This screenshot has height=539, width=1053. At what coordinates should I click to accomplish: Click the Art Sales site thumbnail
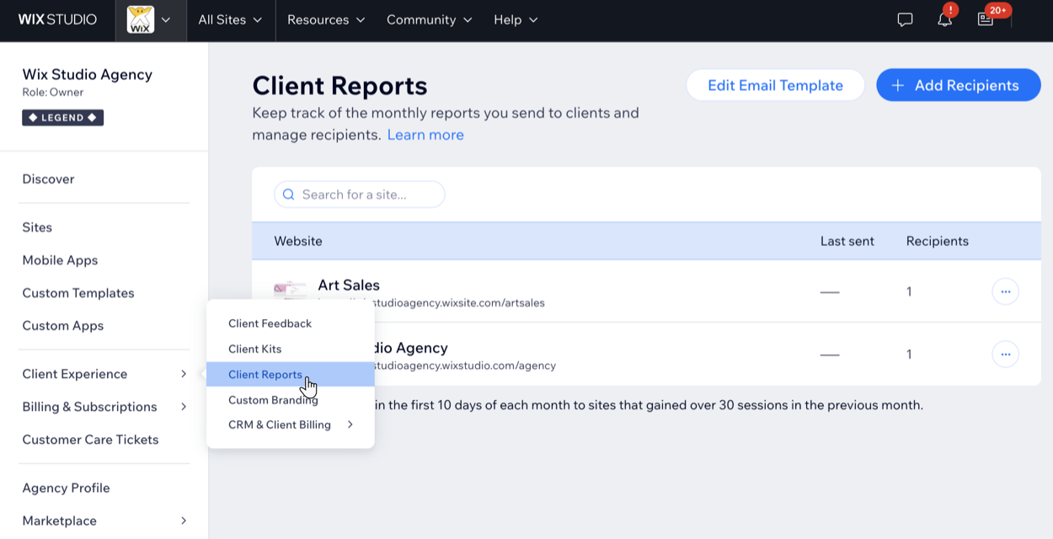[x=290, y=290]
